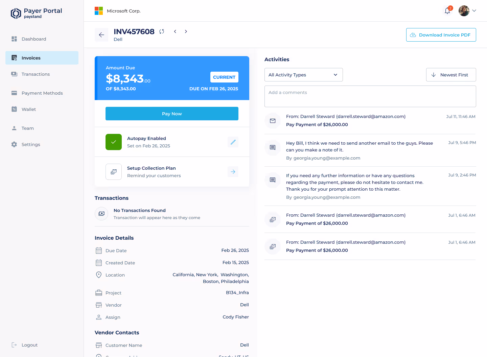Open Setup Collection Plan arrow

233,172
